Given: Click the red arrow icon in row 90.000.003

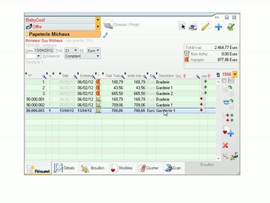Looking at the screenshot, I should point(202,110).
